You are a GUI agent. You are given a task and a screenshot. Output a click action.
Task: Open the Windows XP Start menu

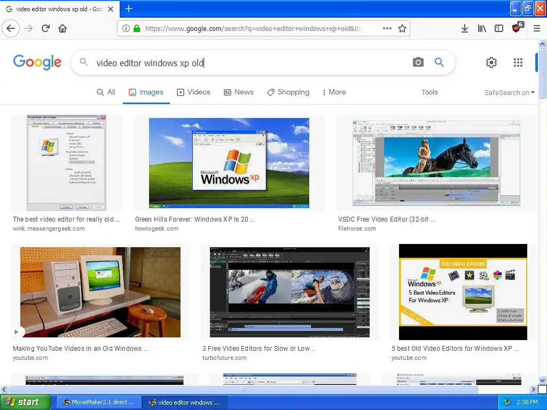pyautogui.click(x=25, y=403)
